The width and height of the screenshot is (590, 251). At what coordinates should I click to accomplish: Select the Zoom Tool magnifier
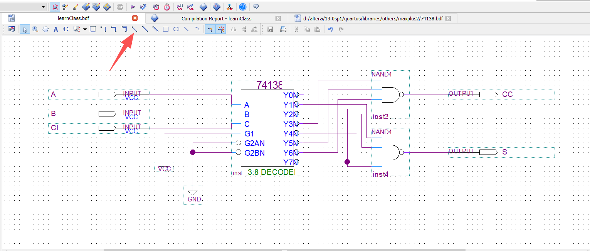point(35,29)
